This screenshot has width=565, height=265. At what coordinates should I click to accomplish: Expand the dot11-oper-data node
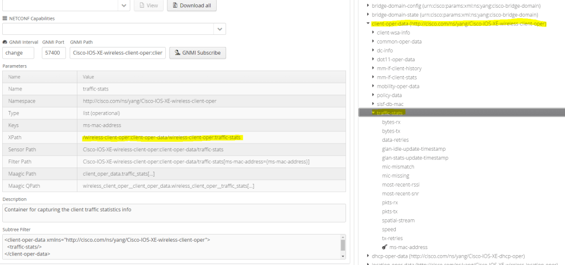[x=373, y=59]
